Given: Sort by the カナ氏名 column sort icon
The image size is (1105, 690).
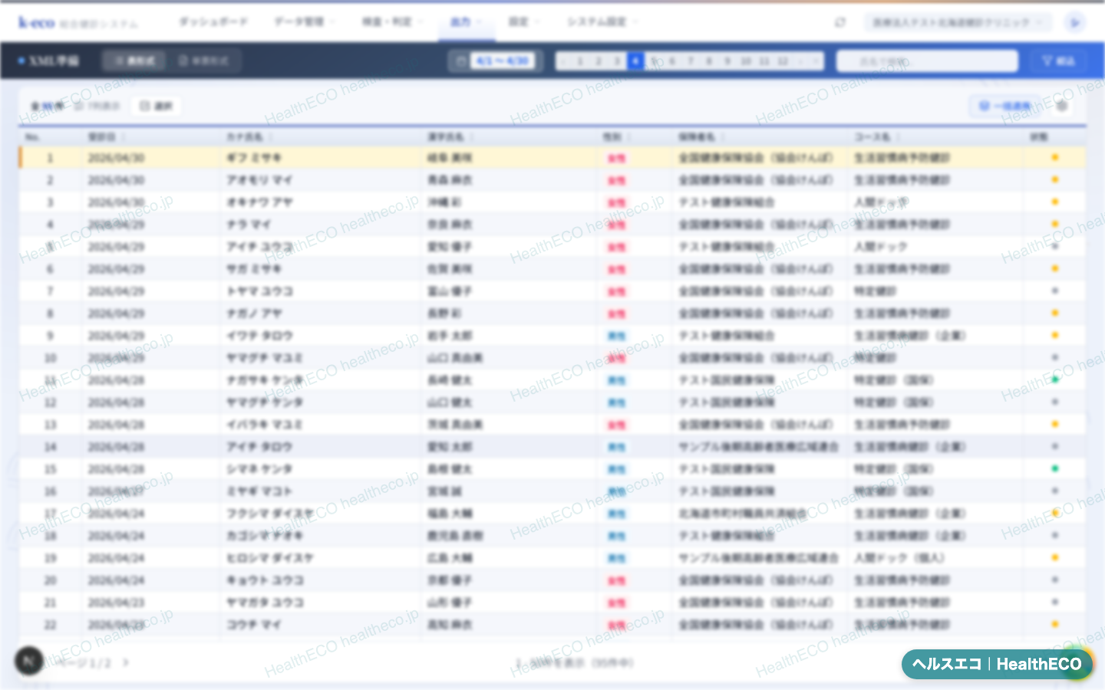Looking at the screenshot, I should coord(270,137).
